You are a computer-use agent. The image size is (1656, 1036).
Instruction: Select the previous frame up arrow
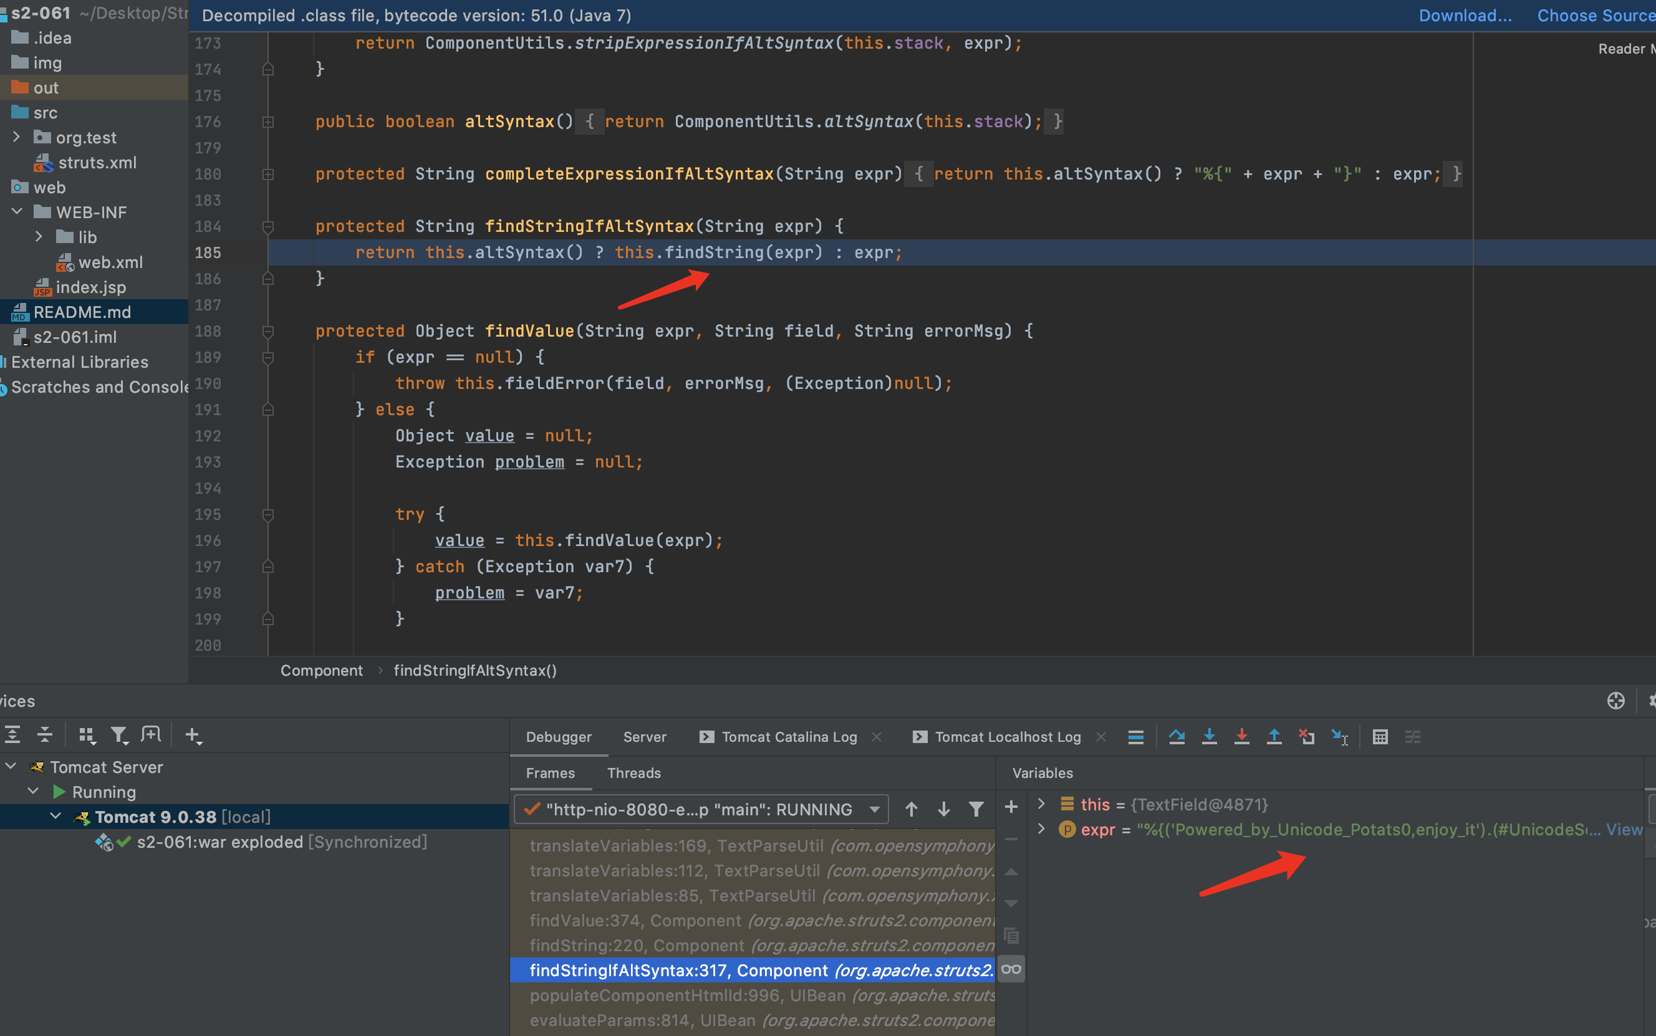click(x=912, y=809)
